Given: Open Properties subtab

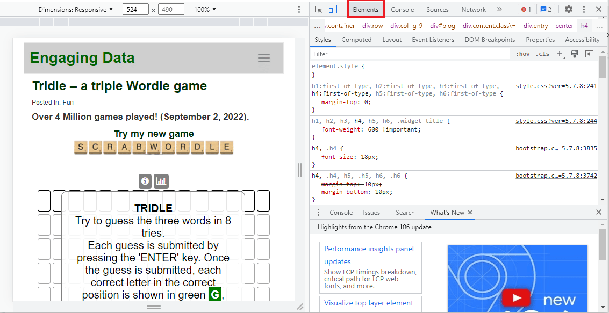Looking at the screenshot, I should [x=540, y=40].
